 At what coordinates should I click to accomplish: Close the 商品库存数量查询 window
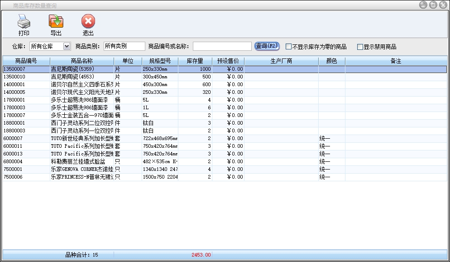443,5
